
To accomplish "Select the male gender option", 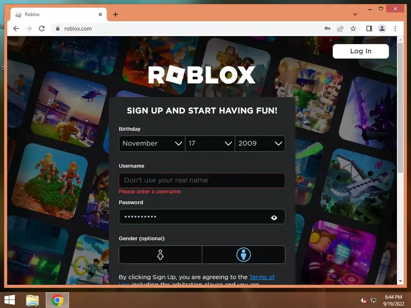I will (x=244, y=255).
